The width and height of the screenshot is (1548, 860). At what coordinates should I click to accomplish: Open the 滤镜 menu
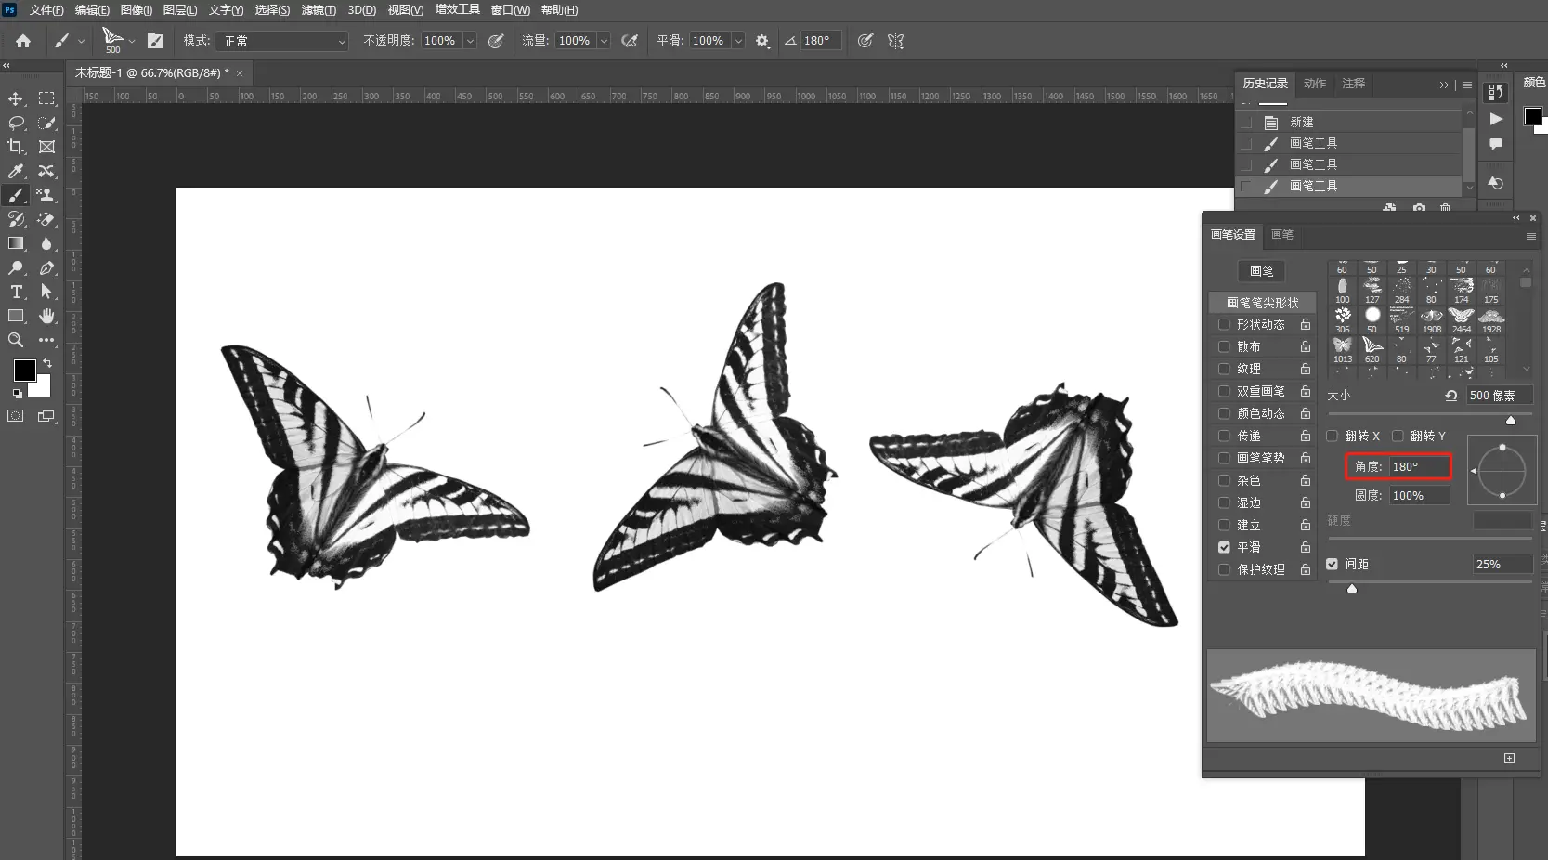pos(318,10)
